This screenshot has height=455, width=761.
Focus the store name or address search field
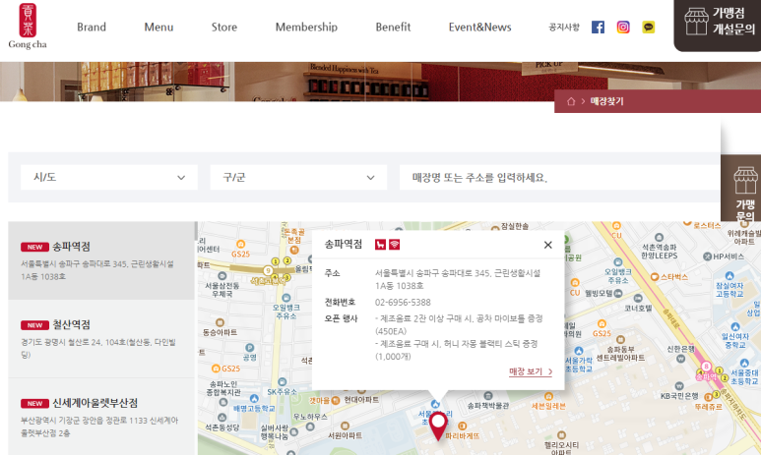point(559,177)
